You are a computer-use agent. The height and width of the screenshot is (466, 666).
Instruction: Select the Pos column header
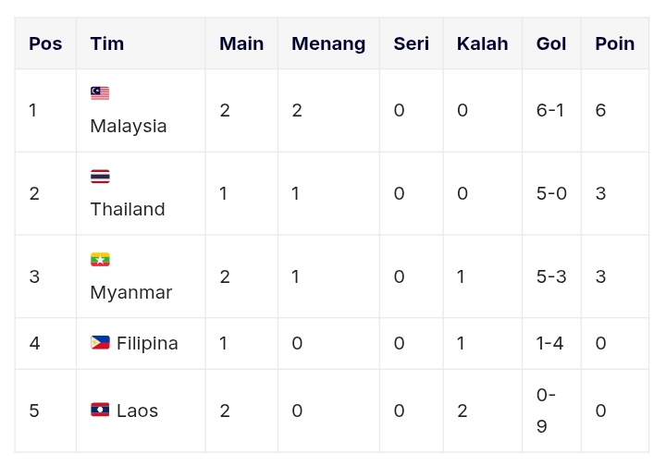pyautogui.click(x=45, y=43)
